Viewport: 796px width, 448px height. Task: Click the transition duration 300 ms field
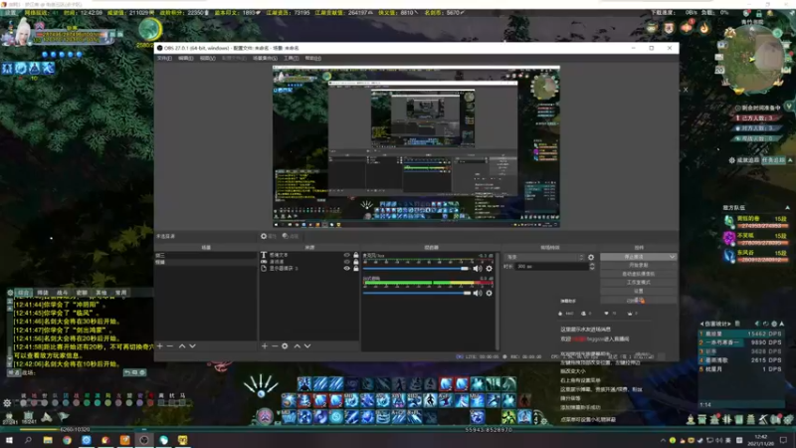click(552, 266)
